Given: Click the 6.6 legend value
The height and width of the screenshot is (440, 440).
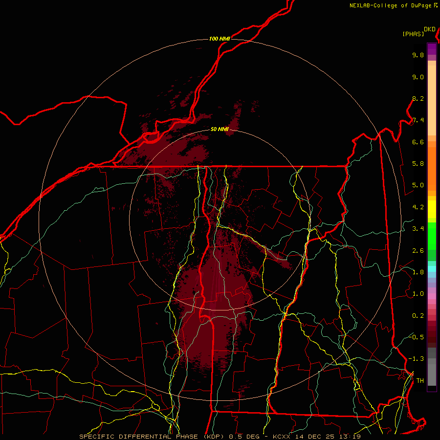Looking at the screenshot, I should 418,142.
